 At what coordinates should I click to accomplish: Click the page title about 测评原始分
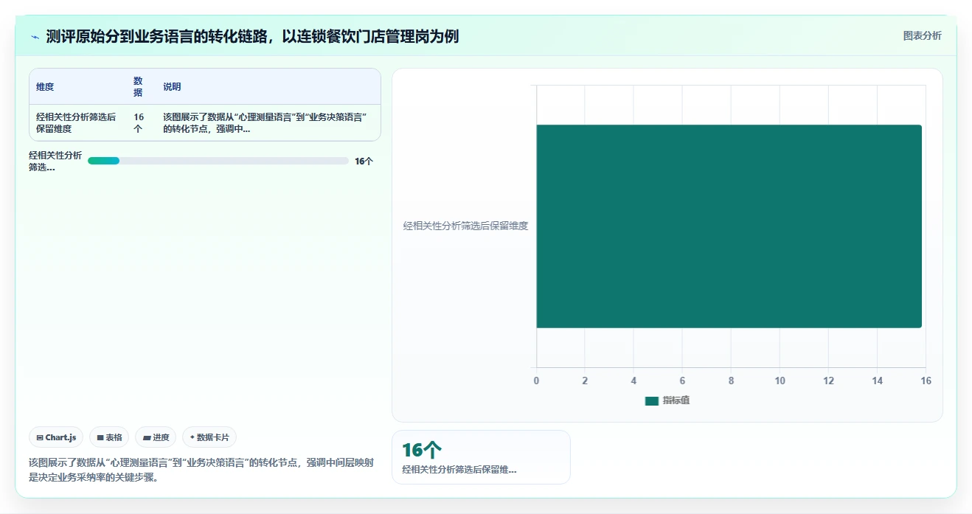pos(252,37)
